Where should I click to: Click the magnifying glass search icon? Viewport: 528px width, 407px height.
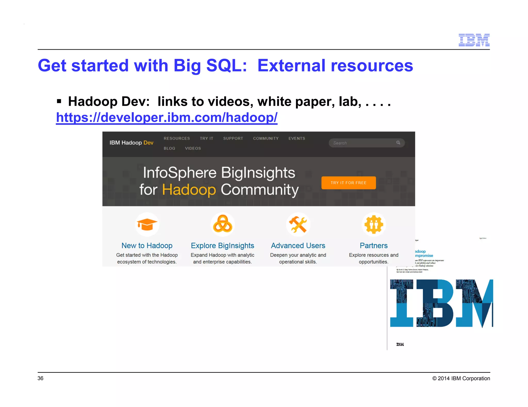pos(398,143)
